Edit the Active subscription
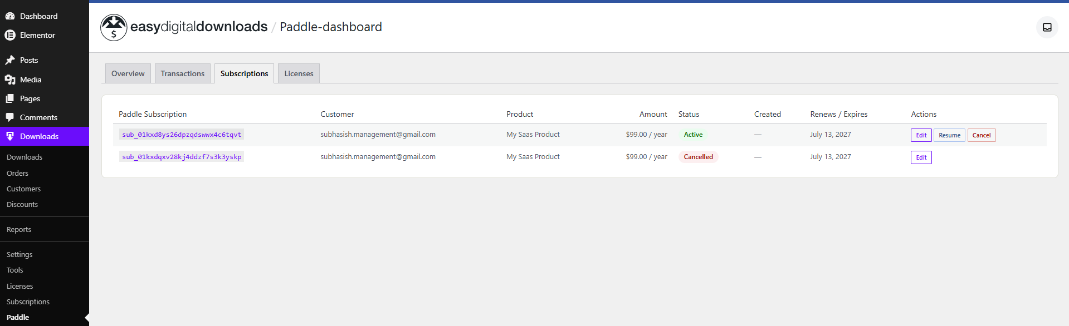This screenshot has height=326, width=1069. pyautogui.click(x=921, y=135)
